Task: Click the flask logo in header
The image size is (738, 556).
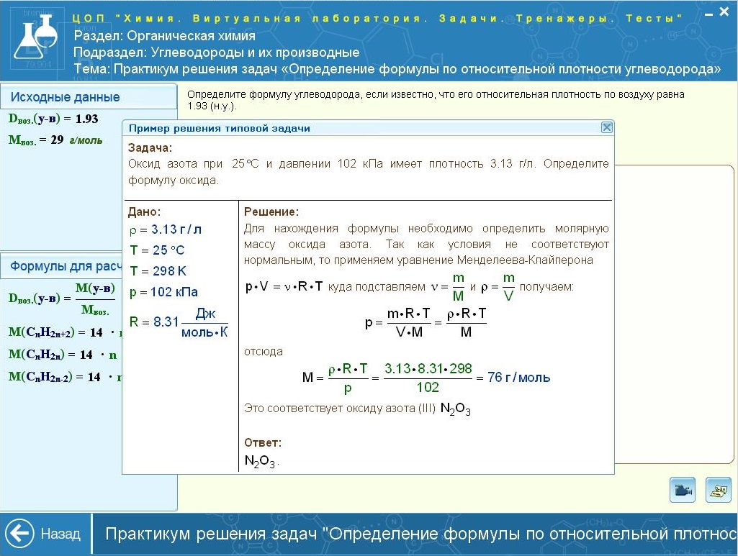Action: click(x=36, y=40)
